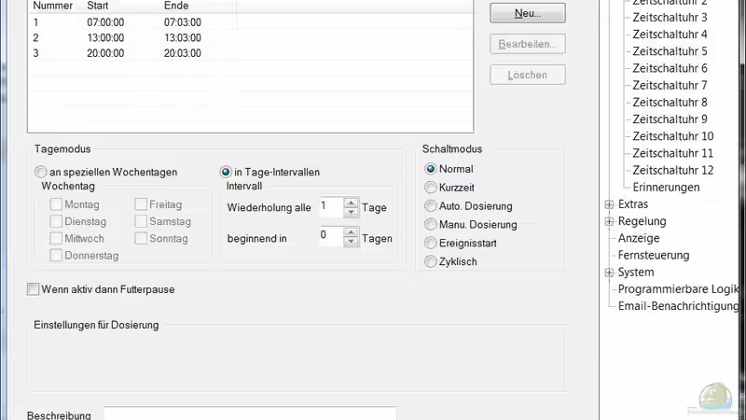The image size is (746, 420).
Task: Open Erinnerungen in the navigation tree
Action: click(666, 187)
